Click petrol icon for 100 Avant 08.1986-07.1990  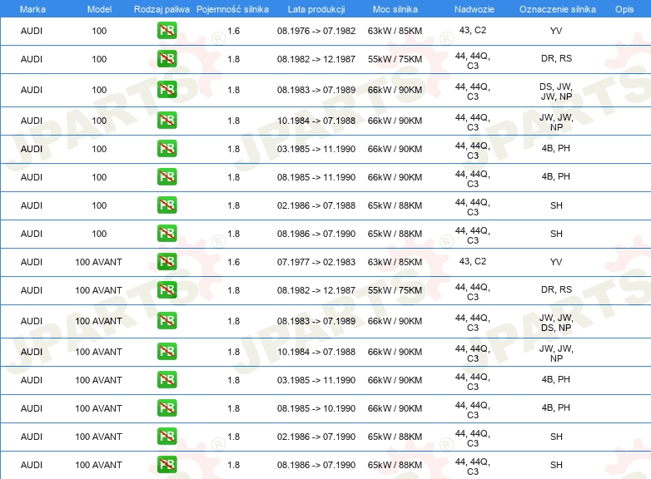click(x=166, y=465)
